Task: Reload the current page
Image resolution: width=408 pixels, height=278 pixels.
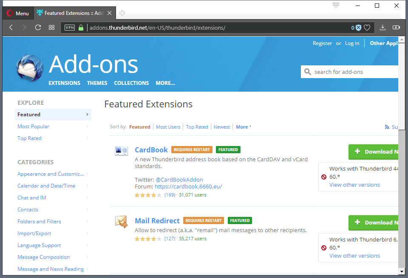Action: (37, 27)
